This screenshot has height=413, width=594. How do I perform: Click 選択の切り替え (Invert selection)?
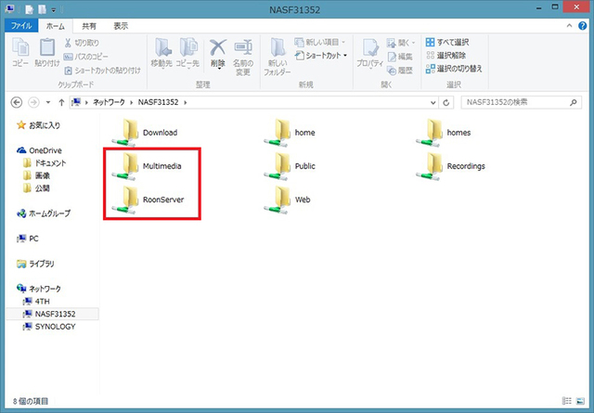[x=454, y=69]
